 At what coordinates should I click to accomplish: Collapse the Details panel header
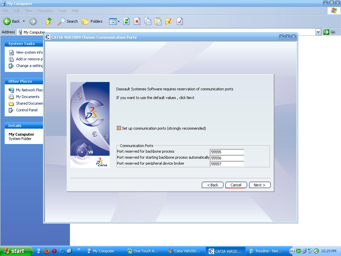[24, 126]
